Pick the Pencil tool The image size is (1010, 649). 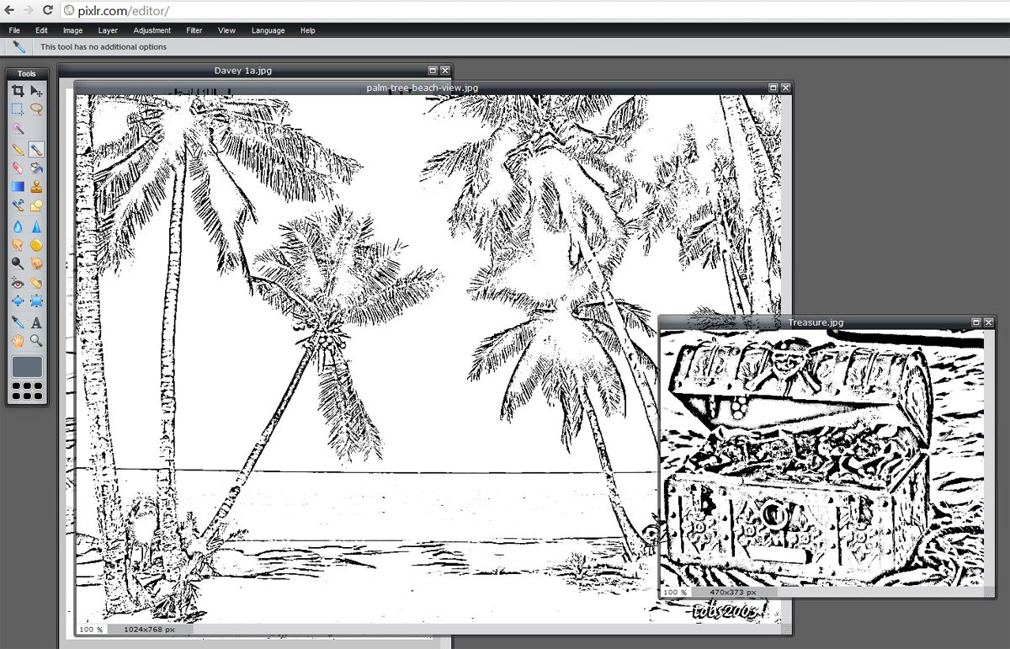(x=18, y=148)
